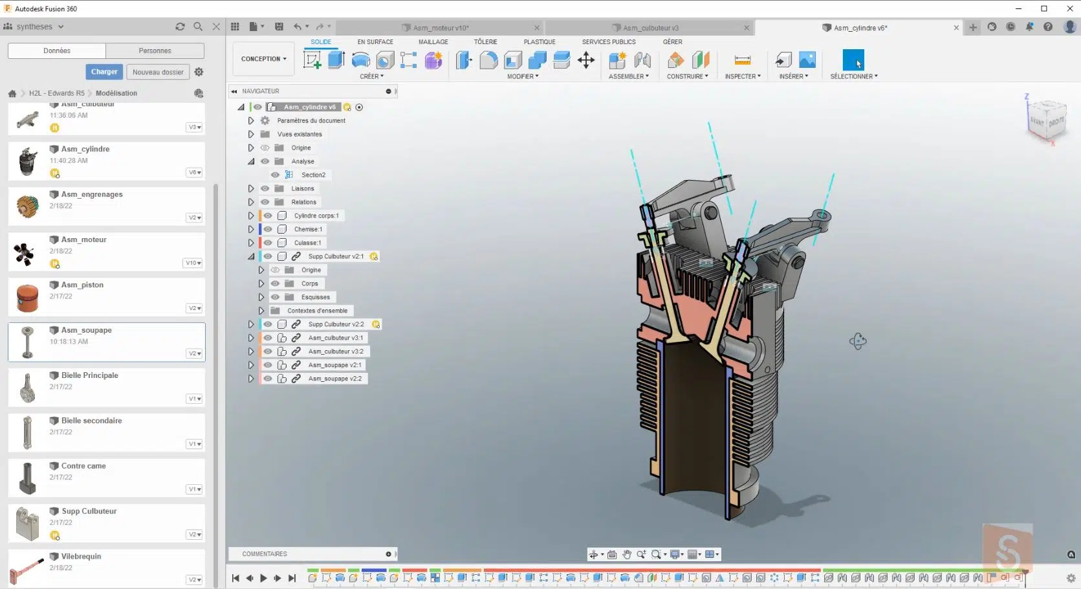This screenshot has height=589, width=1081.
Task: Toggle visibility of Cylindre corps:1
Action: (268, 216)
